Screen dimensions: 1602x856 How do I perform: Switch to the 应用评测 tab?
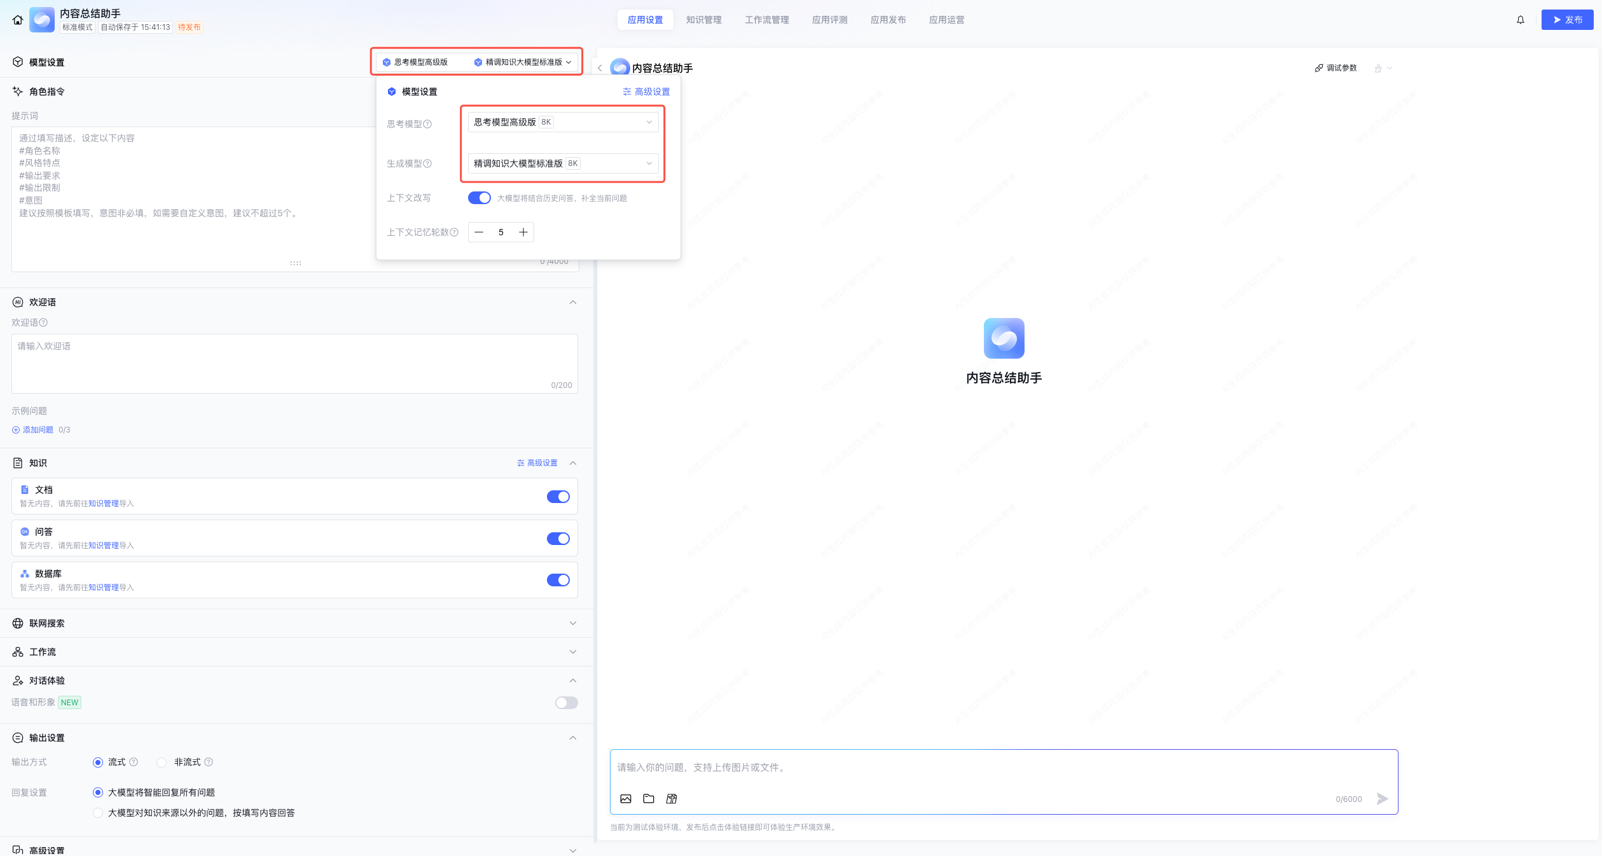[x=829, y=20]
